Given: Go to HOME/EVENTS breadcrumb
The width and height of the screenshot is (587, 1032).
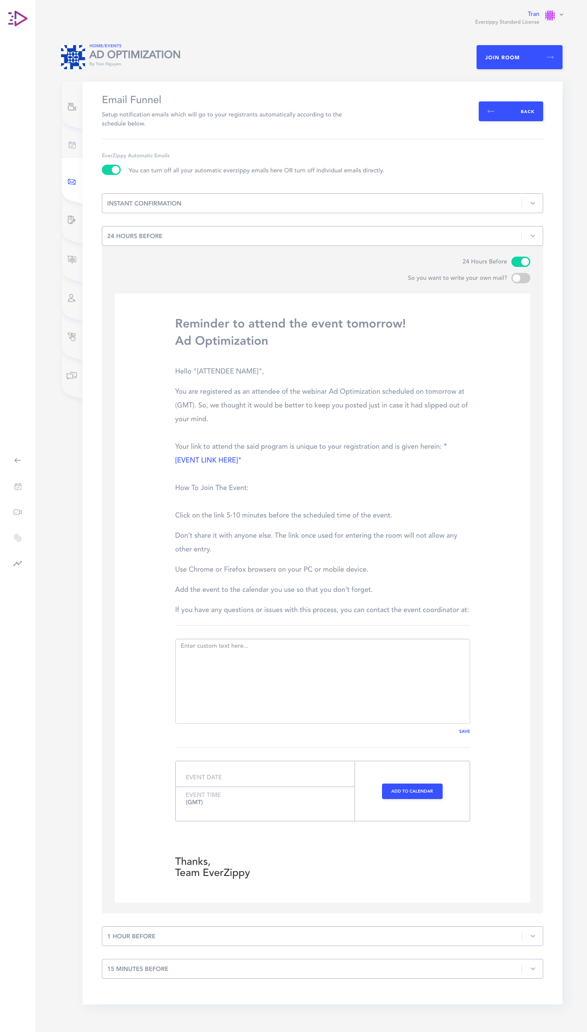Looking at the screenshot, I should pyautogui.click(x=105, y=46).
